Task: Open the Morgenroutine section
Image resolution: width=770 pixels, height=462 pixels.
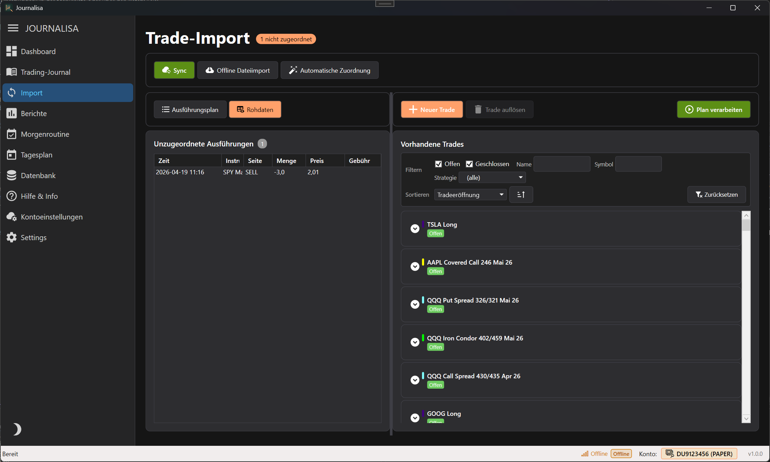Action: click(x=45, y=134)
